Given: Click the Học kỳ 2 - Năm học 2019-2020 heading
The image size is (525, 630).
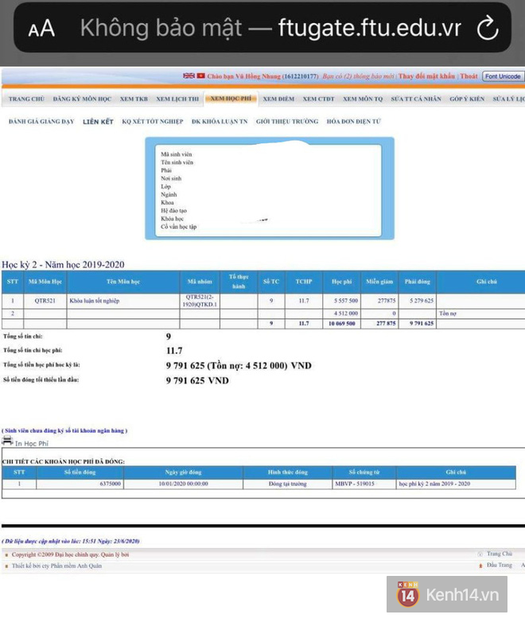Looking at the screenshot, I should tap(63, 264).
